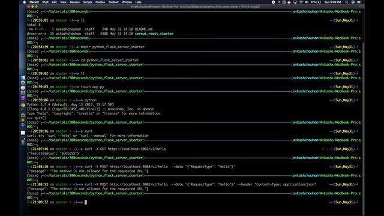Open the Trash in the Dock

coord(23,142)
